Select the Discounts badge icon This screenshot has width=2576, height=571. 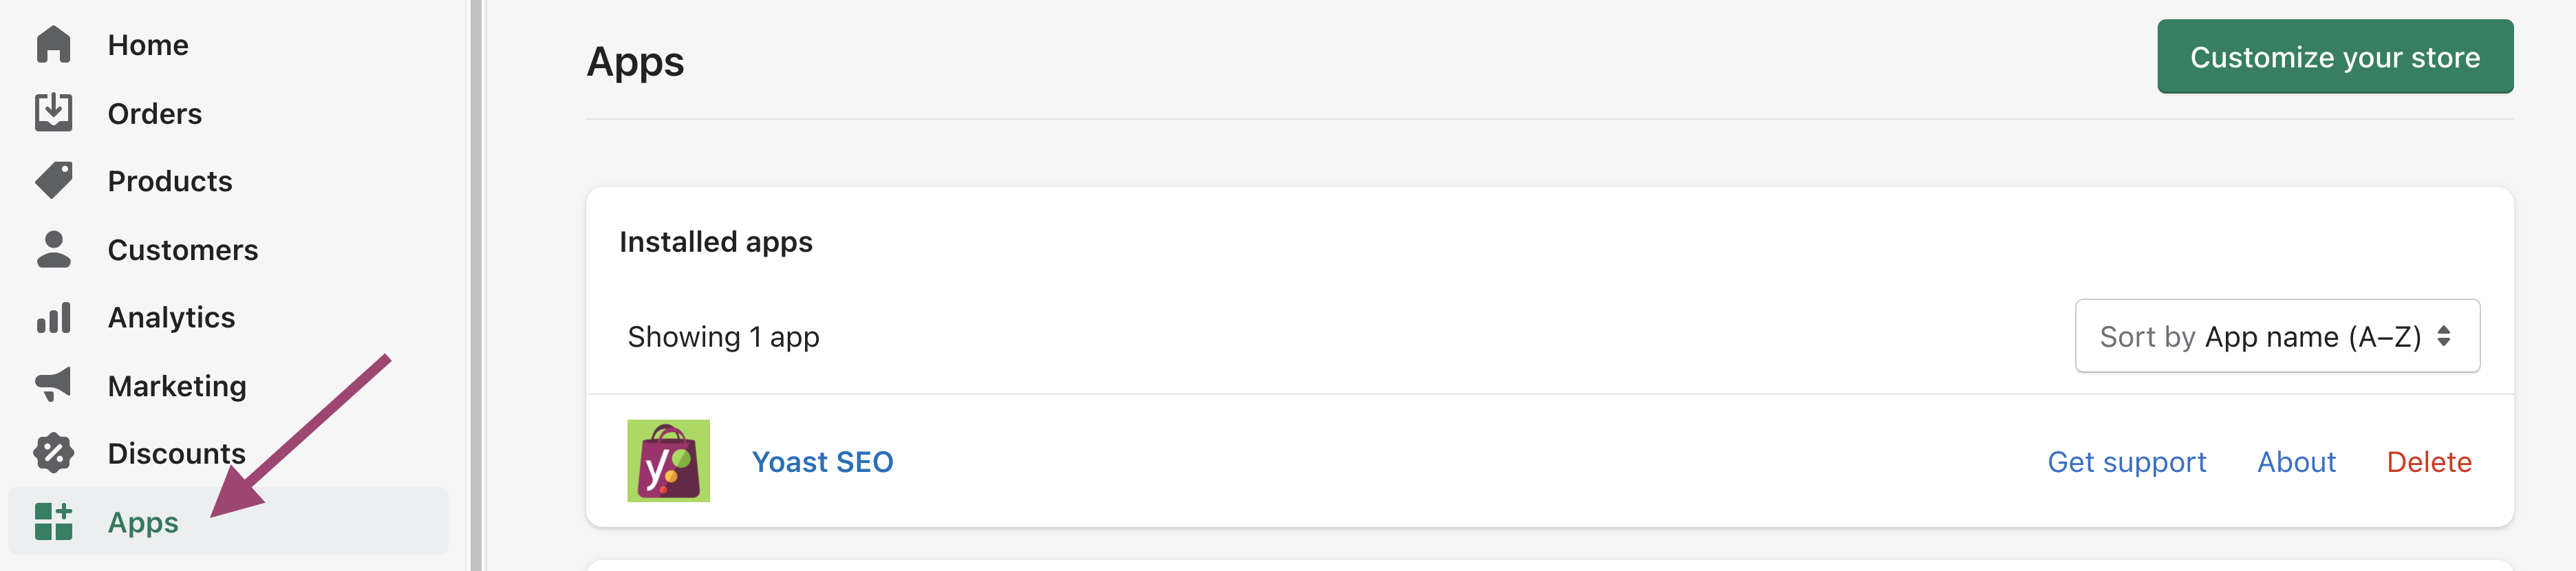tap(53, 453)
